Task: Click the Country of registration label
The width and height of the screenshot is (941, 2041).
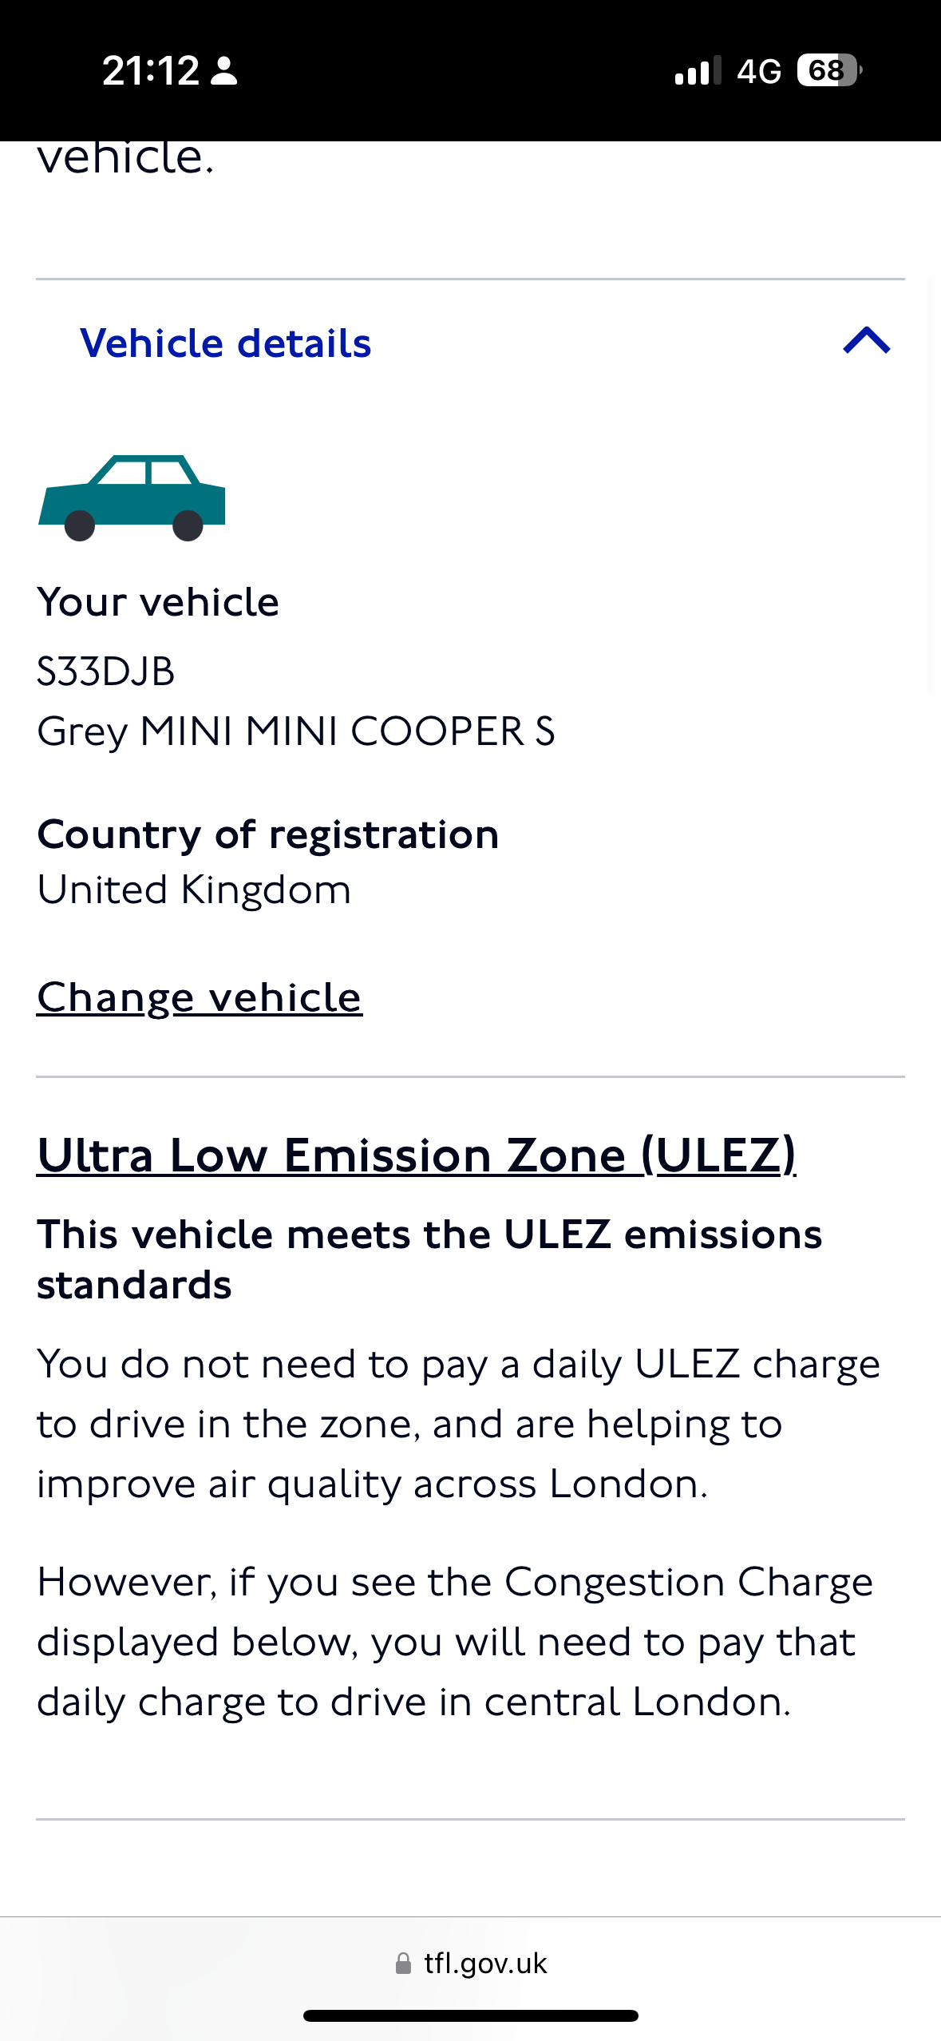Action: pyautogui.click(x=268, y=834)
